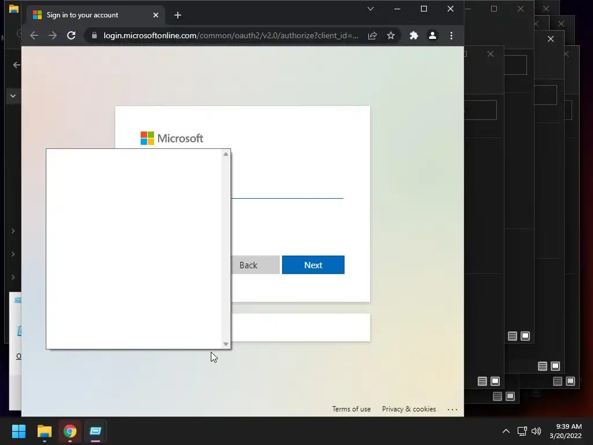Select the Sign in to your account tab
Viewport: 593px width, 445px height.
click(x=96, y=15)
